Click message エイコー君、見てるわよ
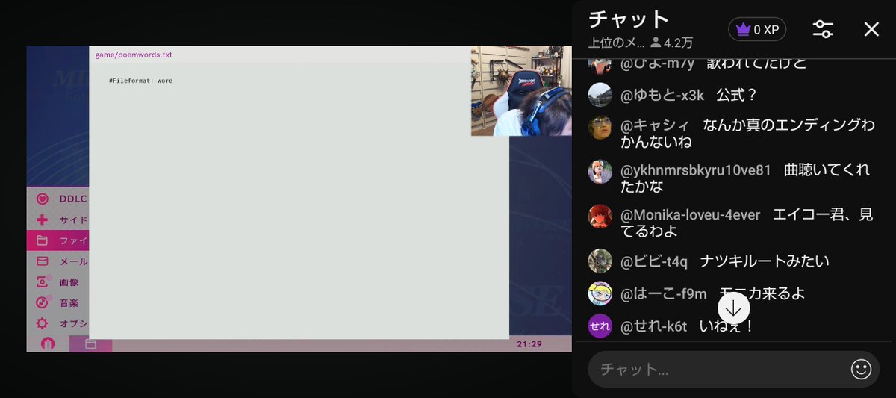896x398 pixels. click(x=747, y=223)
